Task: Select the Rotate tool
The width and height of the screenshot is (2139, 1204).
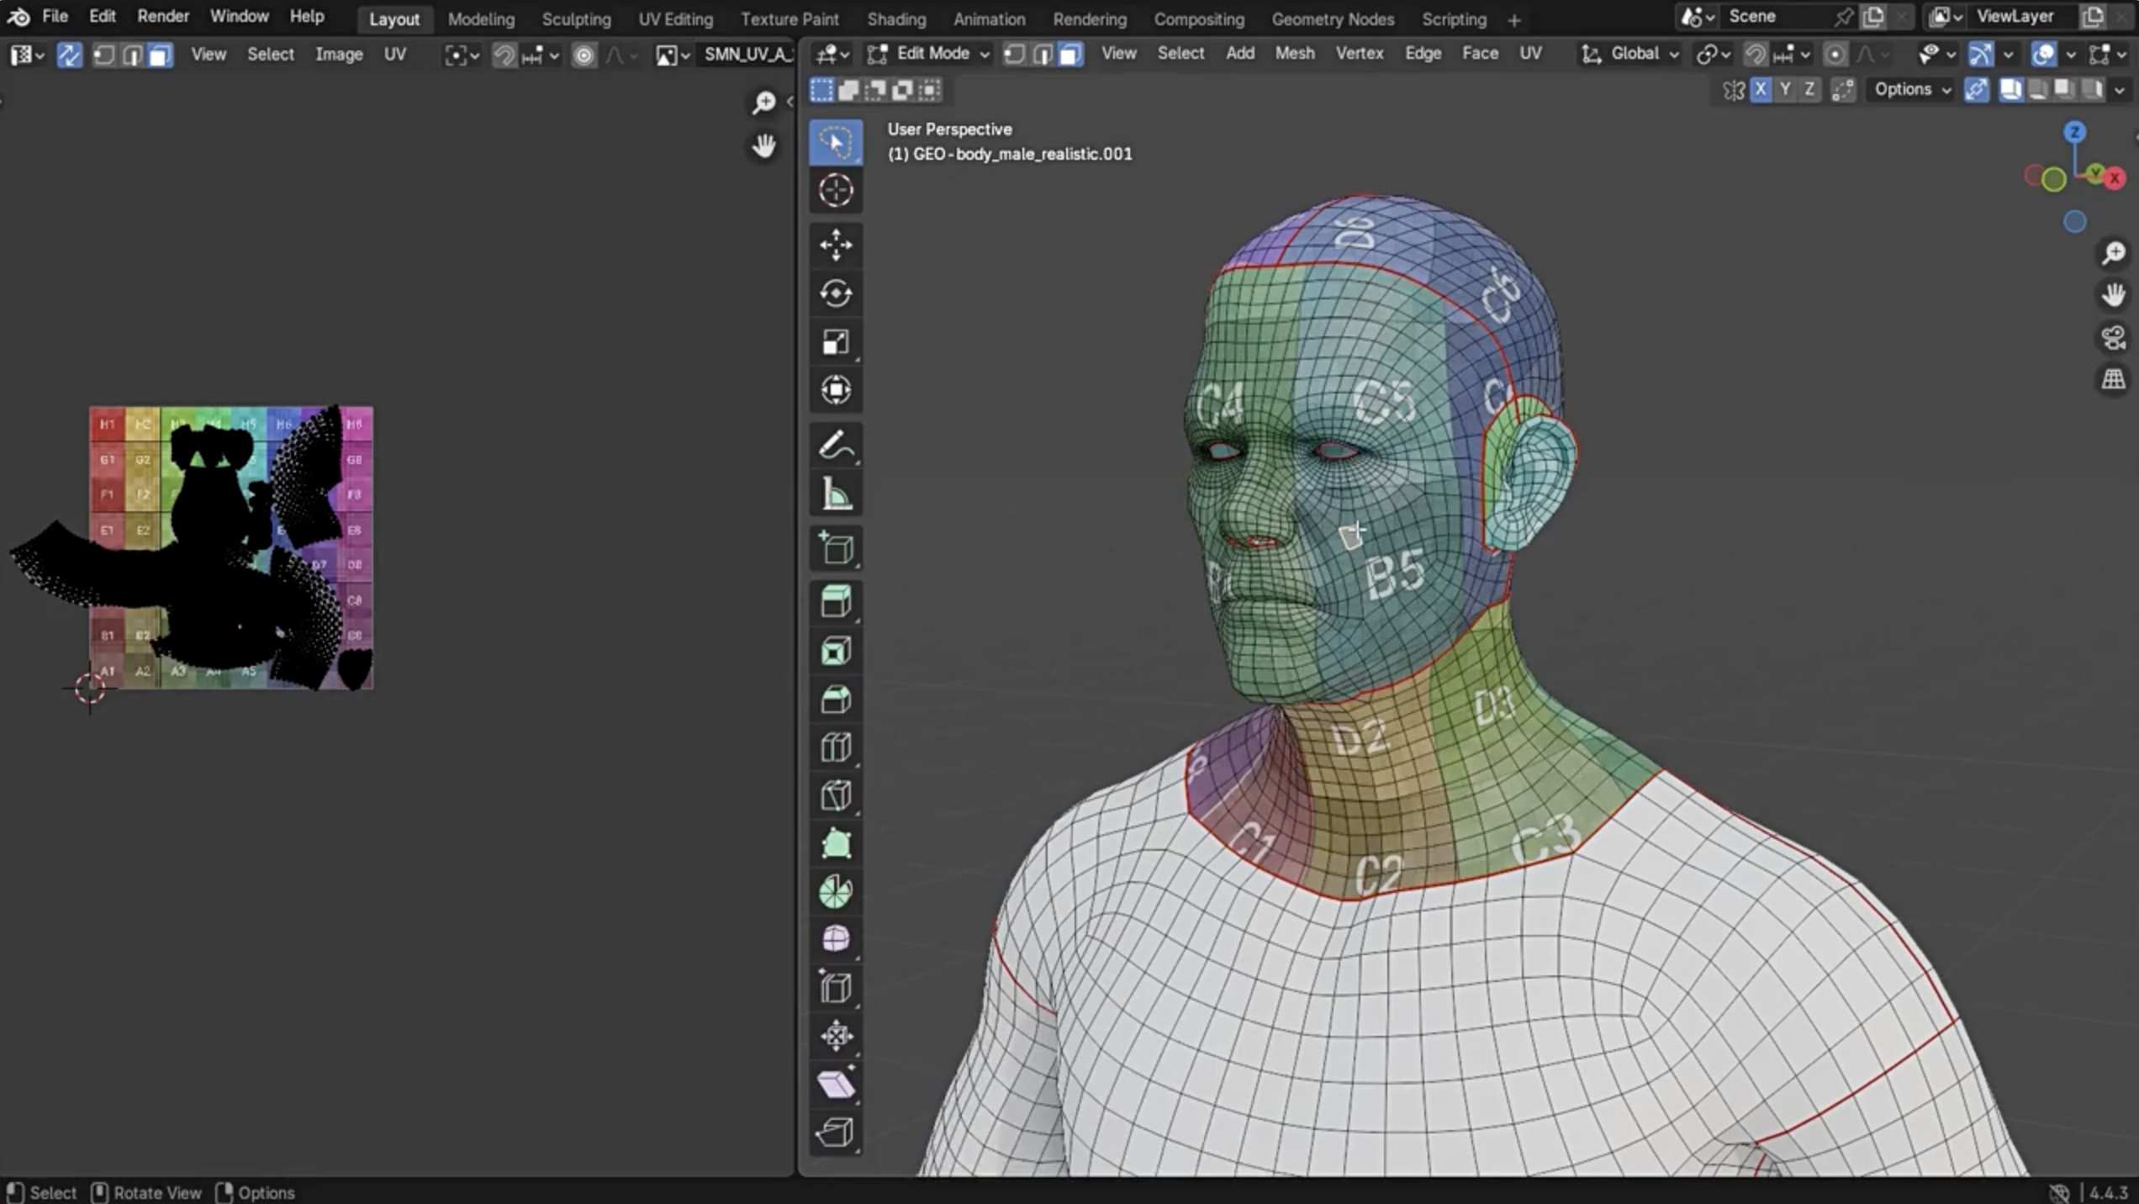Action: [835, 293]
